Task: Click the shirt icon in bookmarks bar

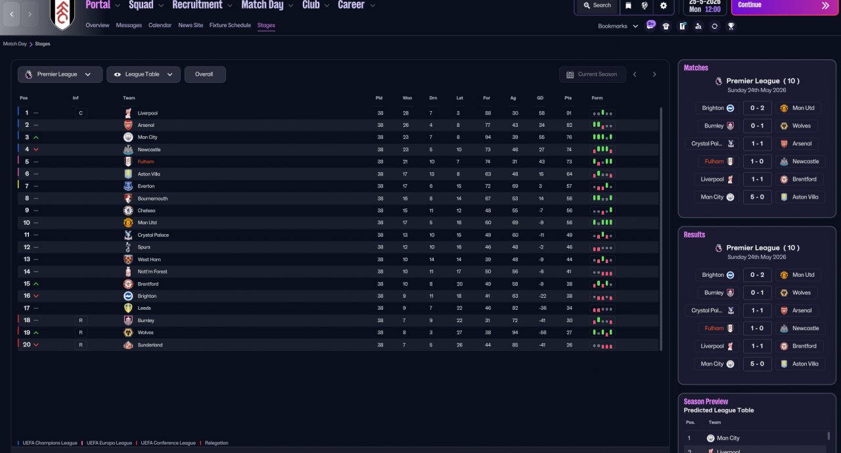Action: click(666, 26)
